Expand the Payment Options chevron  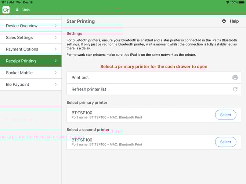pos(55,49)
